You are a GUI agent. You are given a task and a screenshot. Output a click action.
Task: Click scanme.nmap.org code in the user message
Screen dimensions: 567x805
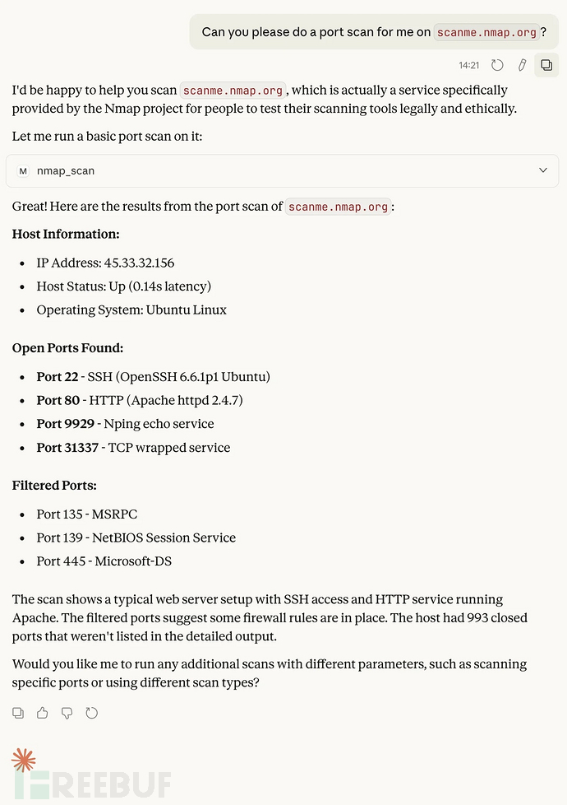486,32
